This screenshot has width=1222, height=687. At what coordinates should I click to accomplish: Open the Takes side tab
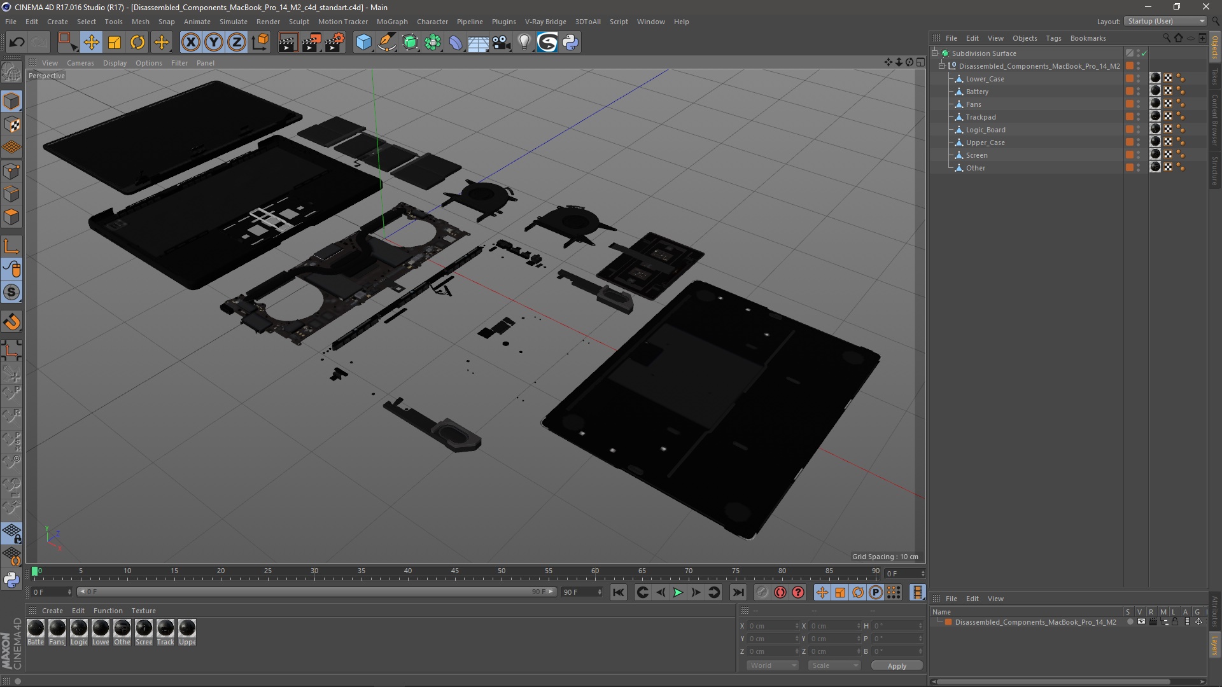tap(1215, 76)
